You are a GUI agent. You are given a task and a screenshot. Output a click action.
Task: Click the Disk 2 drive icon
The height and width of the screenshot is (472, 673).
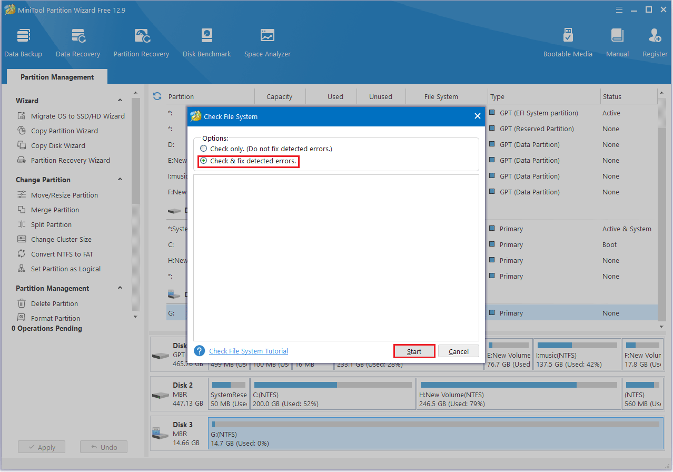[161, 395]
